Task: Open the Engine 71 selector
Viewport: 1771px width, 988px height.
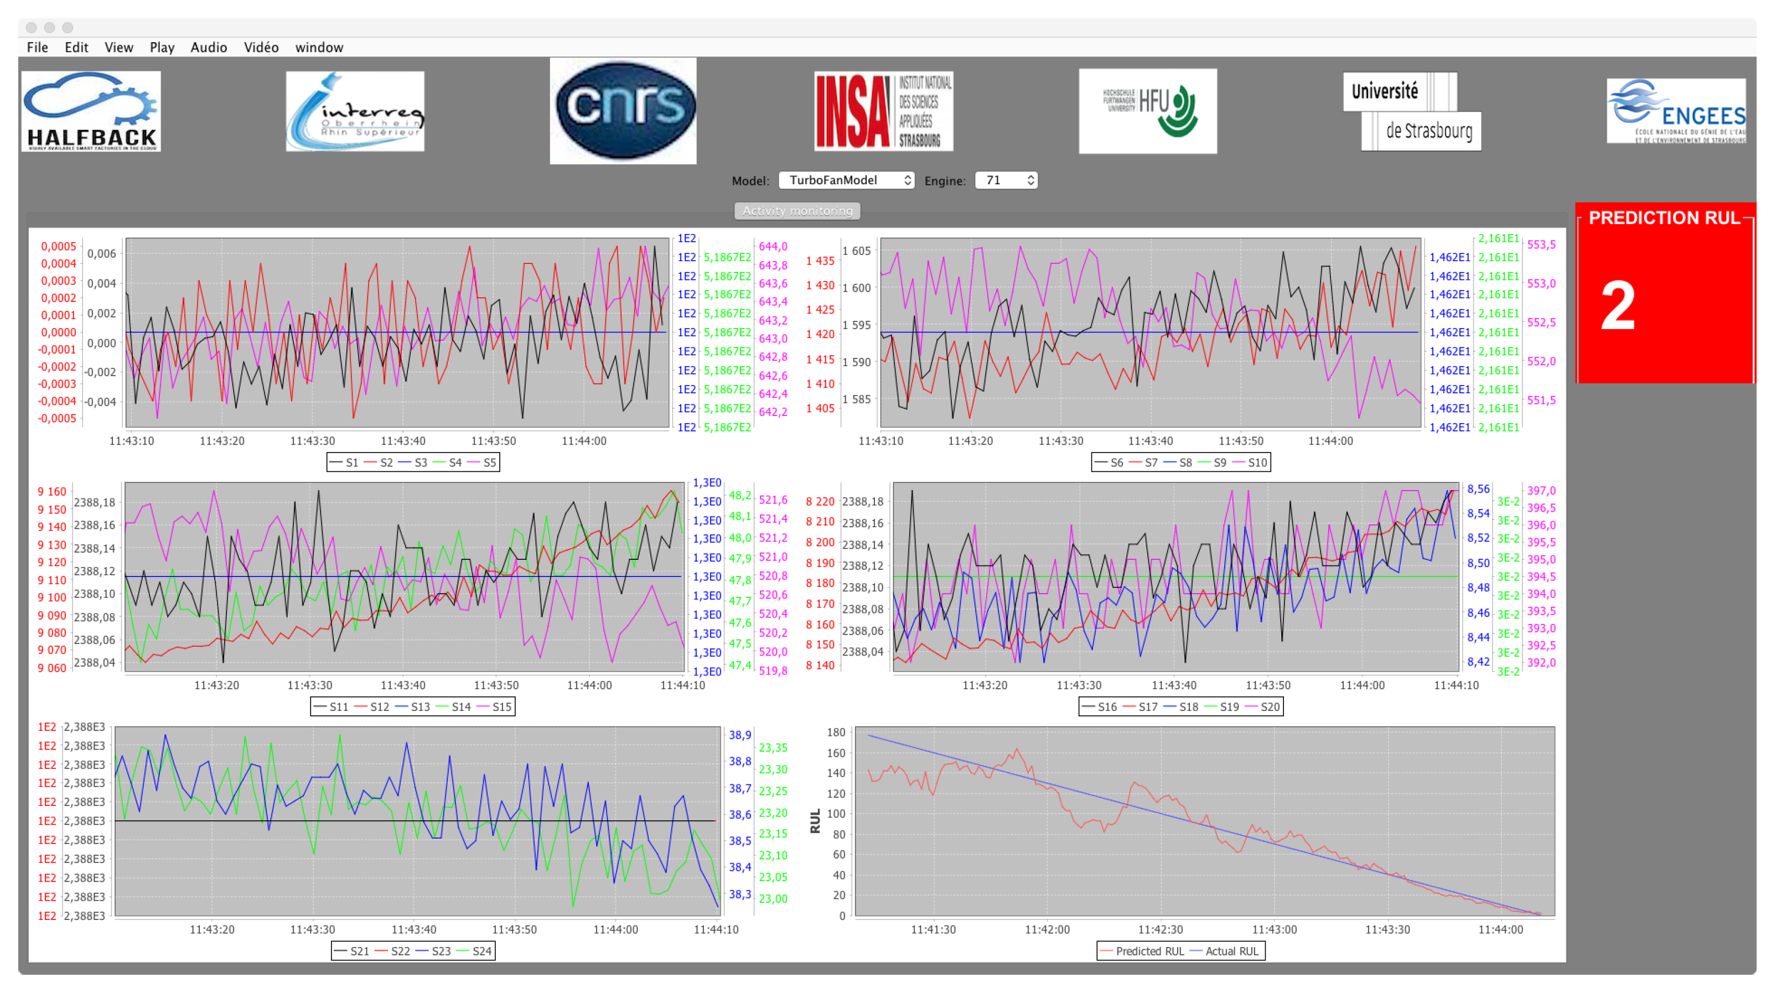Action: [1006, 180]
